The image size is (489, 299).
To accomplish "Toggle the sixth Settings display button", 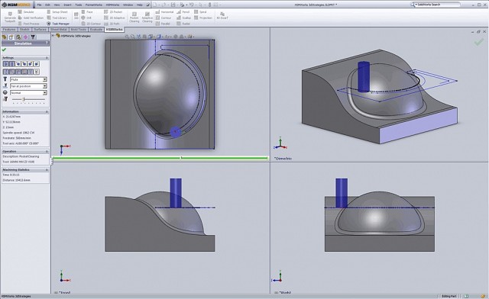I will (36, 64).
